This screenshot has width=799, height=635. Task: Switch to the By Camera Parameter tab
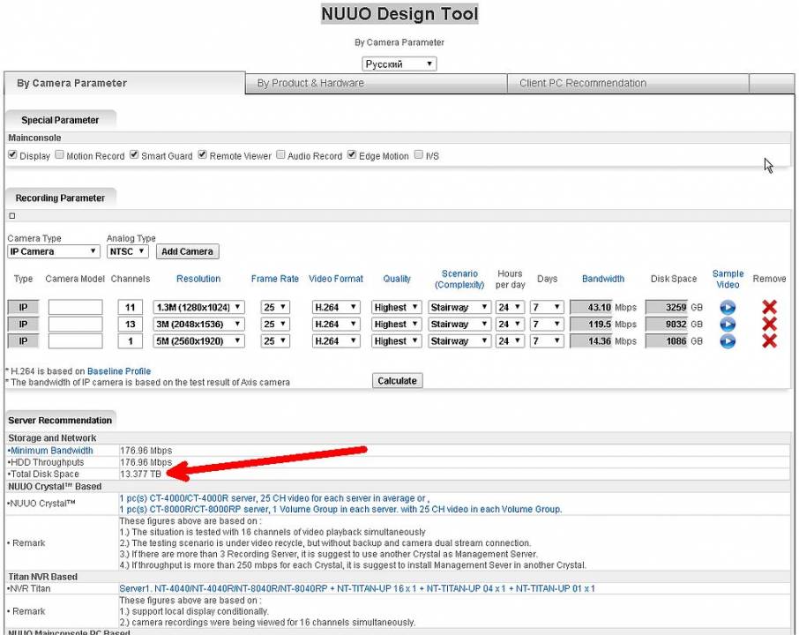tap(124, 83)
